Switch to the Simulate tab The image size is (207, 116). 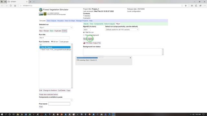(42, 21)
